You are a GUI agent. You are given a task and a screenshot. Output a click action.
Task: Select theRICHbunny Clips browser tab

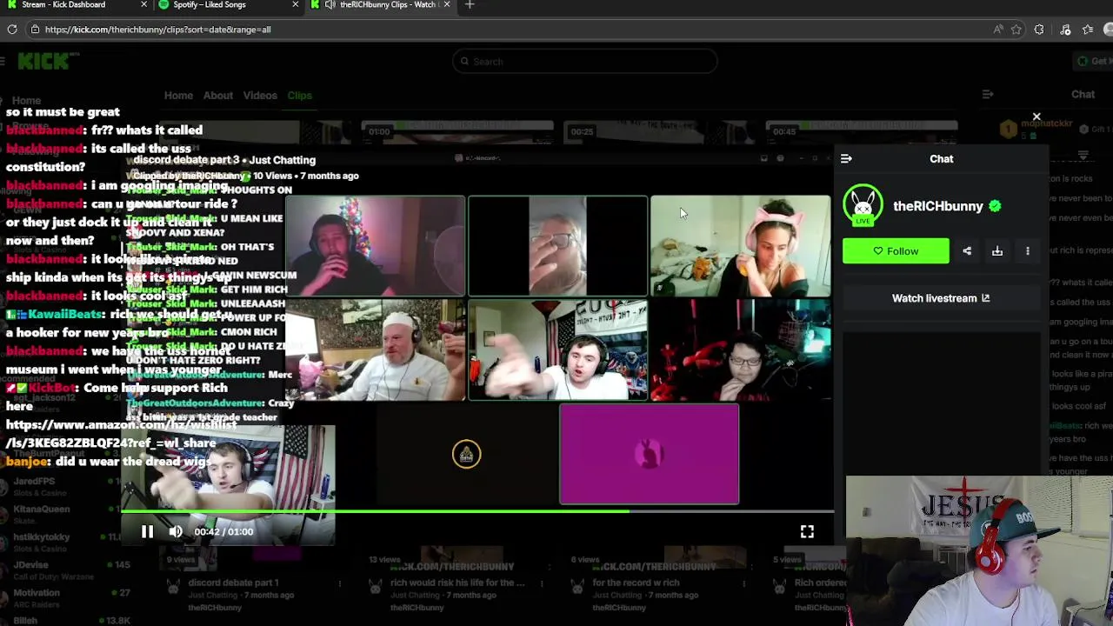[x=380, y=5]
